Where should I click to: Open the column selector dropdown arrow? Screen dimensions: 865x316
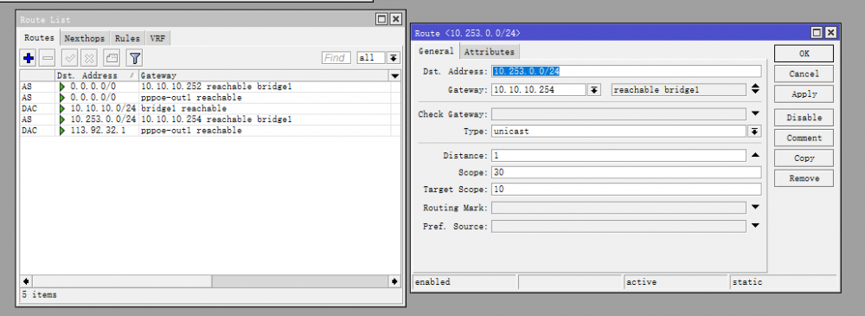pyautogui.click(x=395, y=75)
